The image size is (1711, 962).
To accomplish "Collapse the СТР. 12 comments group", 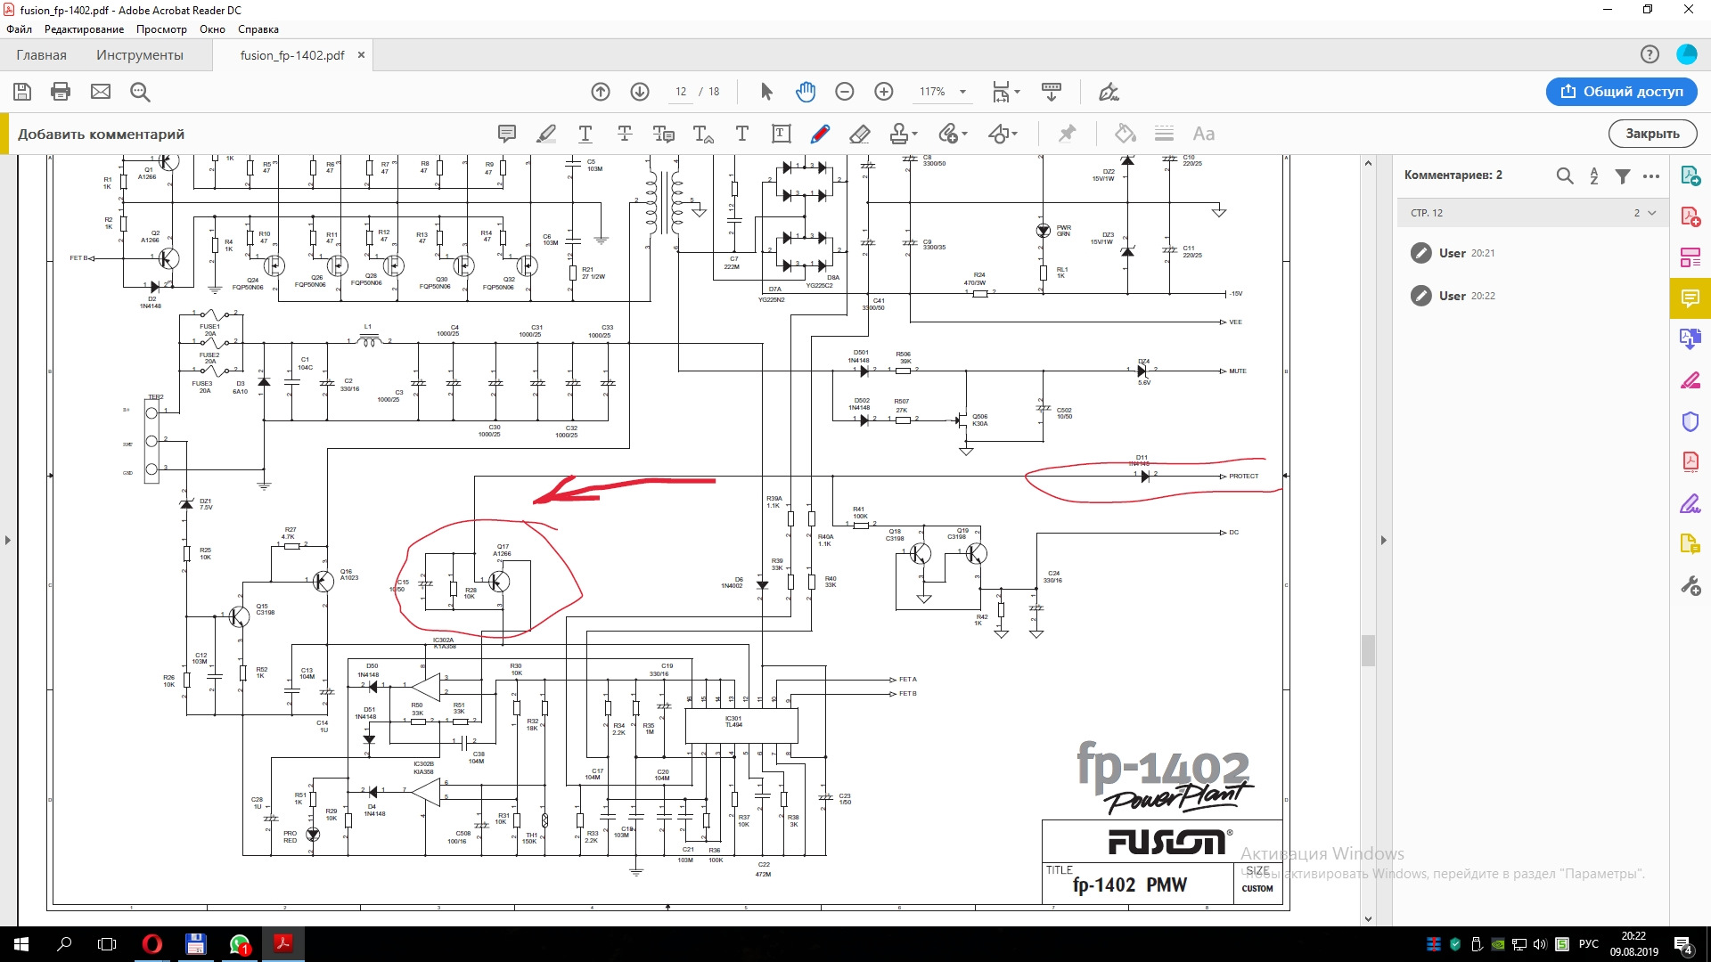I will click(1652, 213).
